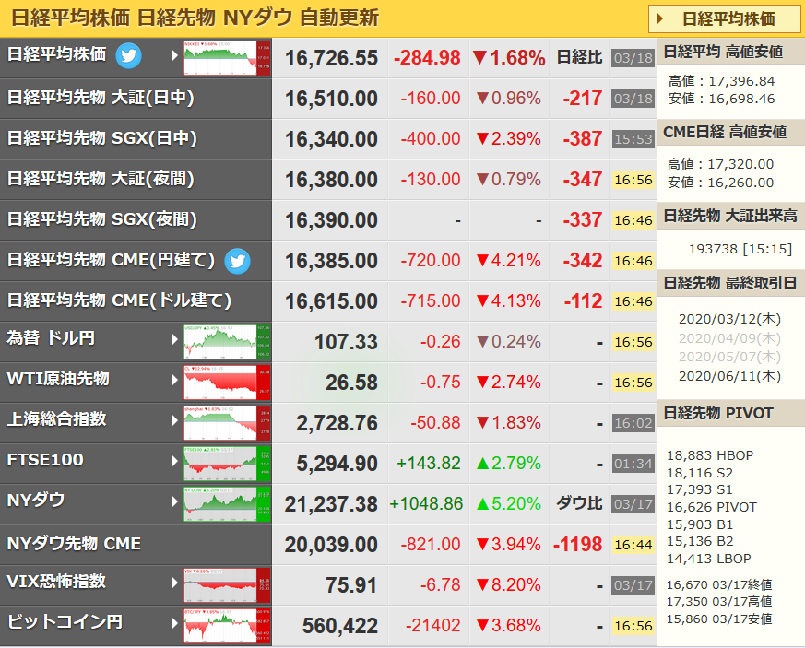Click CME日経 高値安値 panel header
Screen dimensions: 805x648
click(731, 133)
